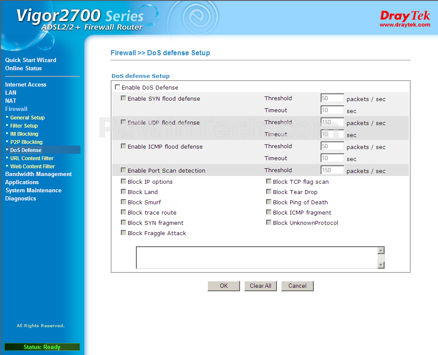Check Block SYN fragment
Screen dimensions: 438x355
click(123, 223)
